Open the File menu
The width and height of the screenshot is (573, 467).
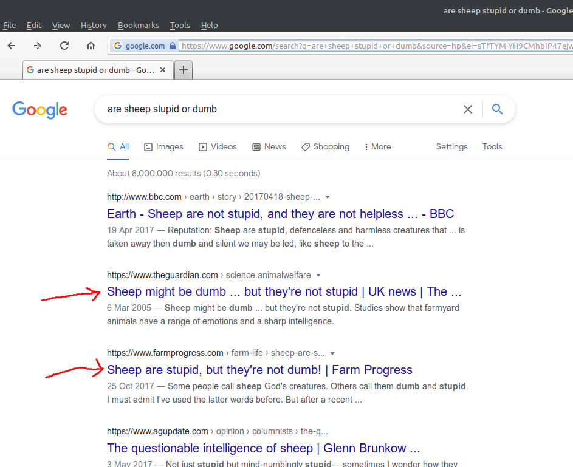tap(10, 25)
